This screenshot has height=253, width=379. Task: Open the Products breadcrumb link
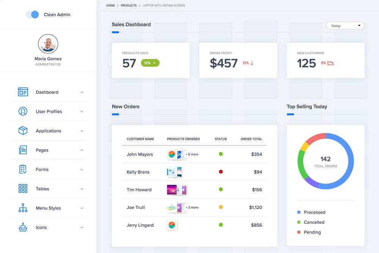click(129, 6)
